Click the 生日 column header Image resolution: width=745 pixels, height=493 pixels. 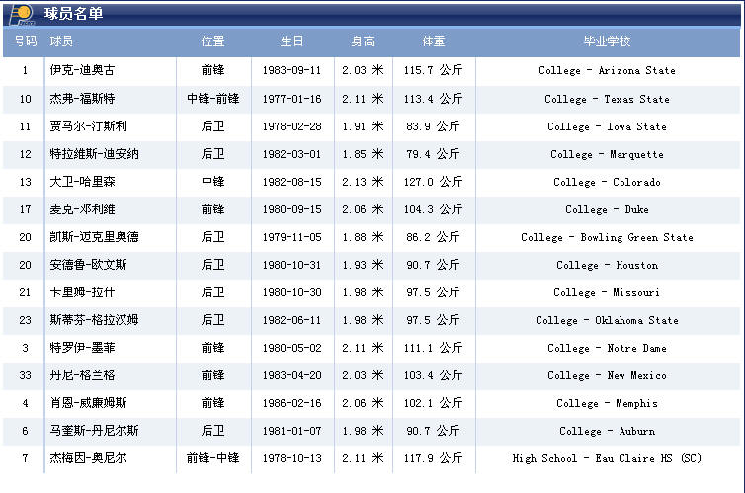pos(291,41)
